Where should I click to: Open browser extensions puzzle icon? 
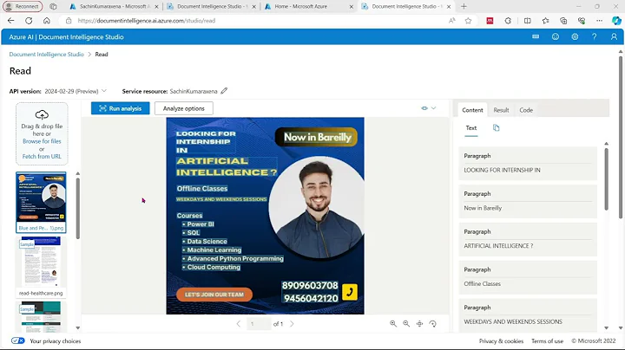[x=508, y=21]
